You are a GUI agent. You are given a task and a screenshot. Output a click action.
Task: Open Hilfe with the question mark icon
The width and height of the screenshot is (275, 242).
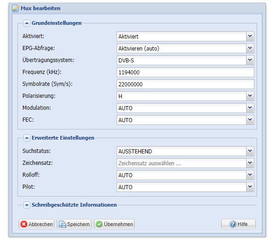click(238, 224)
